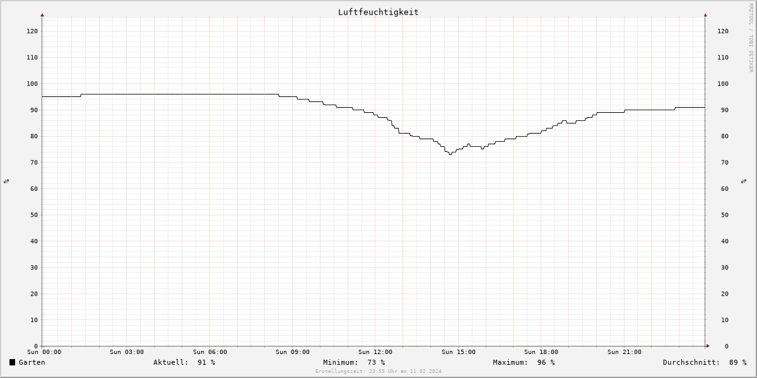Click the 60 label on right axis
The height and width of the screenshot is (378, 757).
pos(725,188)
